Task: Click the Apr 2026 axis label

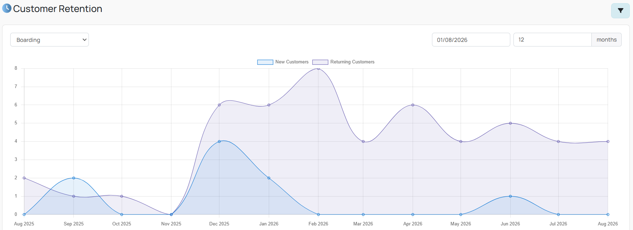Action: pyautogui.click(x=413, y=224)
